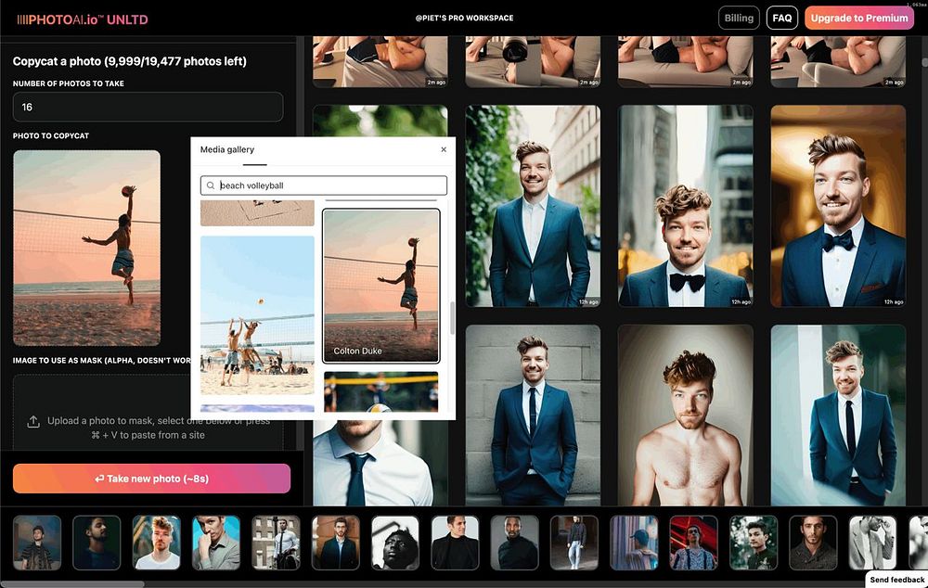Click the horizontal scrollbar at page bottom
Image resolution: width=928 pixels, height=588 pixels.
pos(72,584)
